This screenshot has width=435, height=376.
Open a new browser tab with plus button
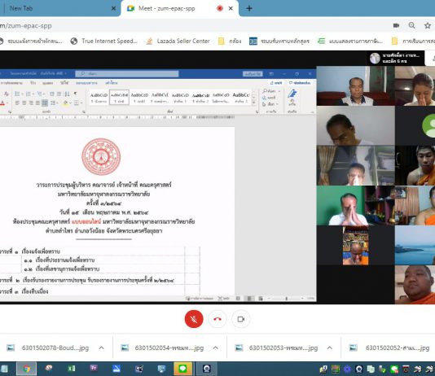[x=249, y=9]
